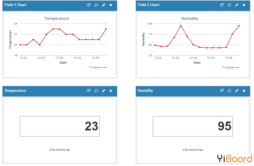Click 12:26 tick label on Humidity chart
Image resolution: width=254 pixels, height=166 pixels.
228,58
